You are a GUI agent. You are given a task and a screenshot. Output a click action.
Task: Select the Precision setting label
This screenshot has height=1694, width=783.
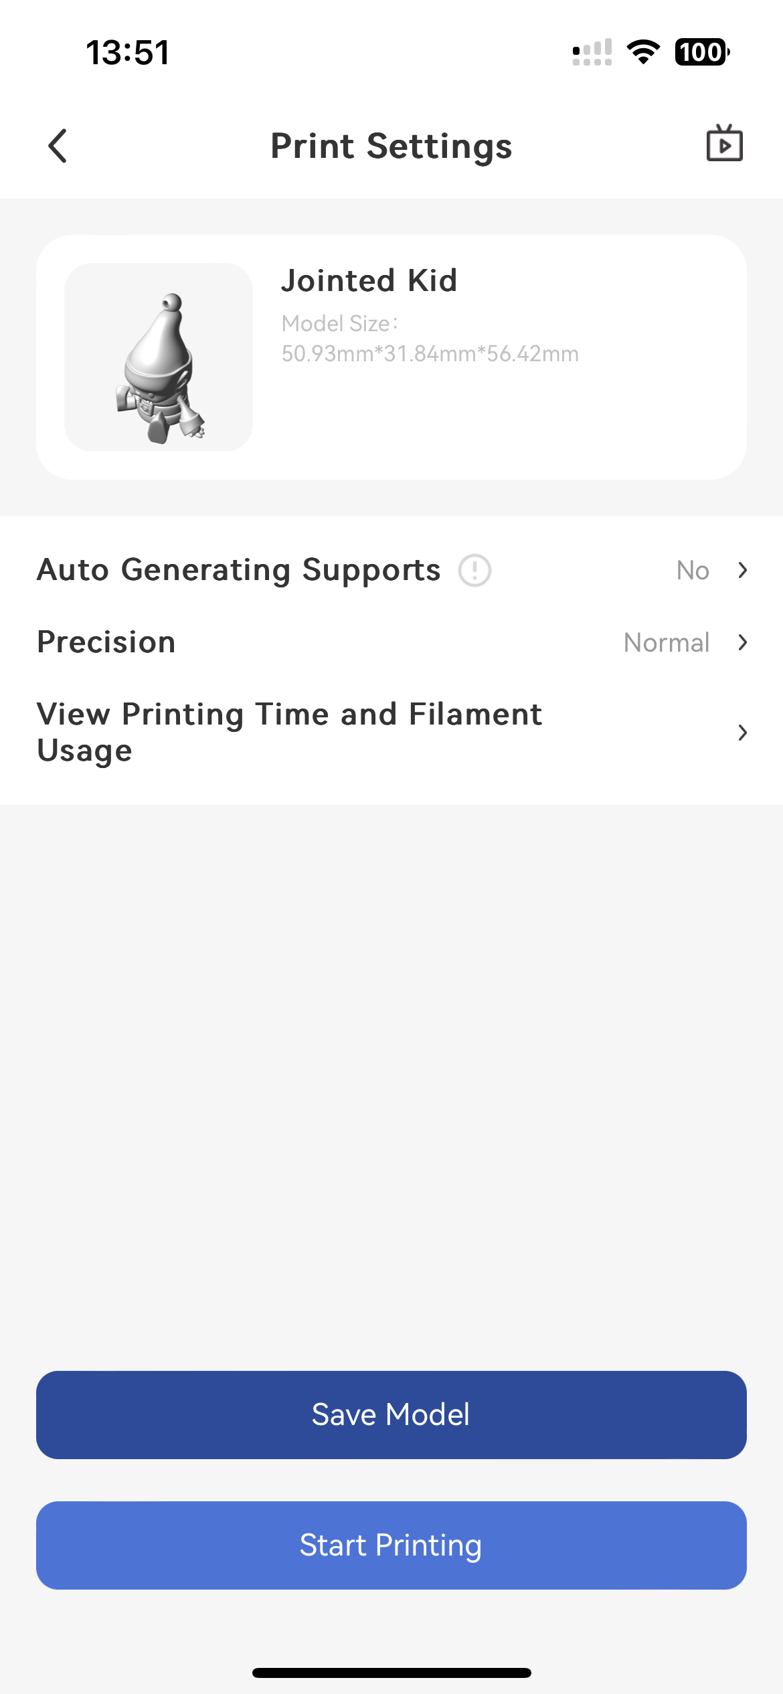106,642
